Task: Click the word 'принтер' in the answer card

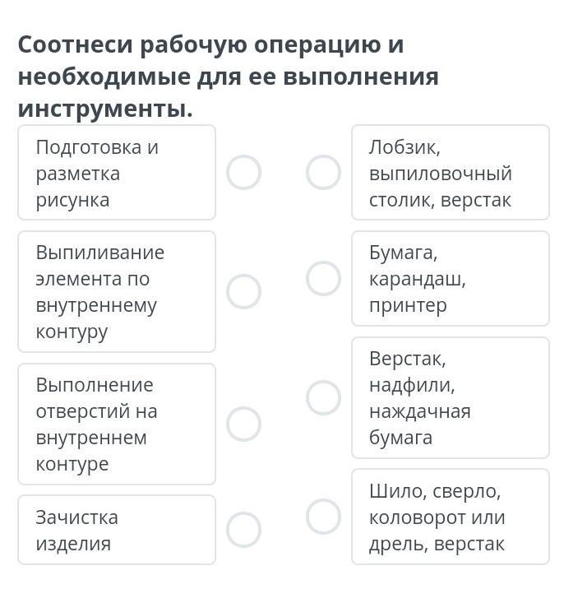Action: (408, 305)
